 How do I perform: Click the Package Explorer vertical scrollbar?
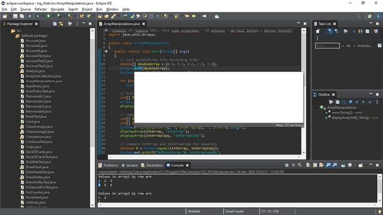click(x=92, y=118)
